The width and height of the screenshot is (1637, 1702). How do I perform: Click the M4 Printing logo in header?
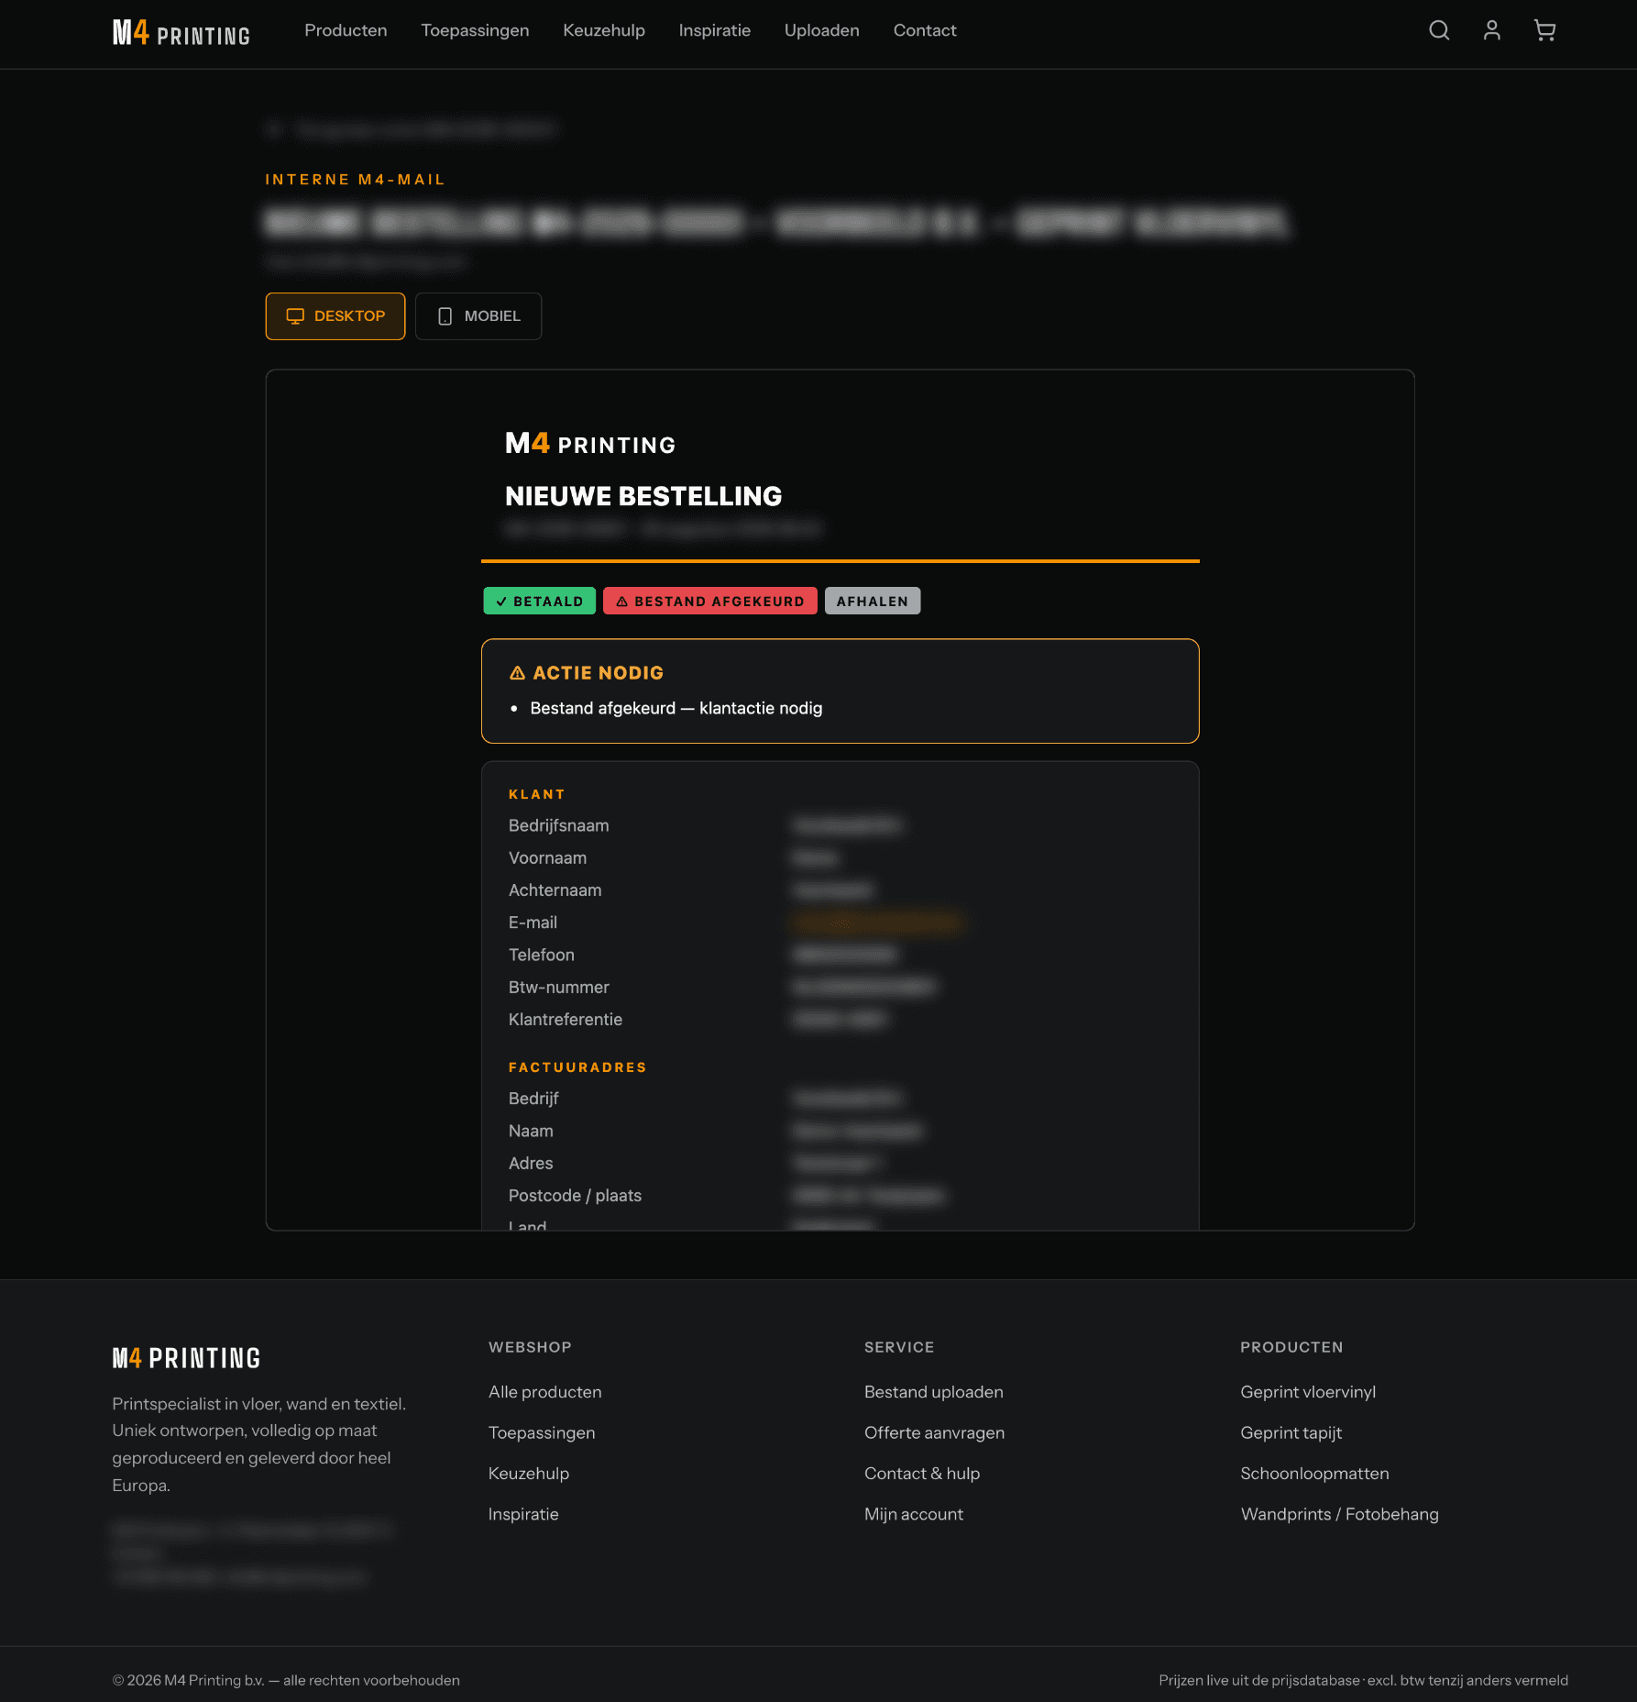181,33
